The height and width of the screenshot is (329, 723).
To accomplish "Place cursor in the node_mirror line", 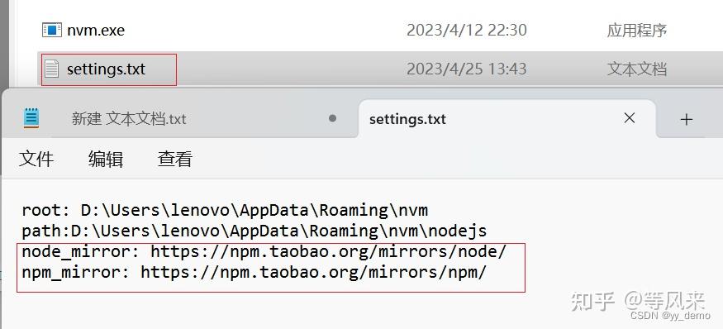I will [264, 252].
